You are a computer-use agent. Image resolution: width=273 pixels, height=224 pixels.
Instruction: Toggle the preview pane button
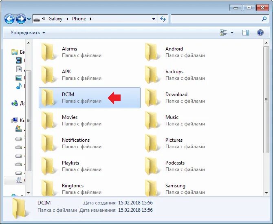[246, 33]
